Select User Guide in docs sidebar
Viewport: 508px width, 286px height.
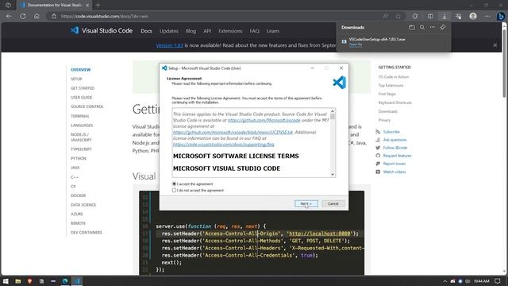[81, 97]
